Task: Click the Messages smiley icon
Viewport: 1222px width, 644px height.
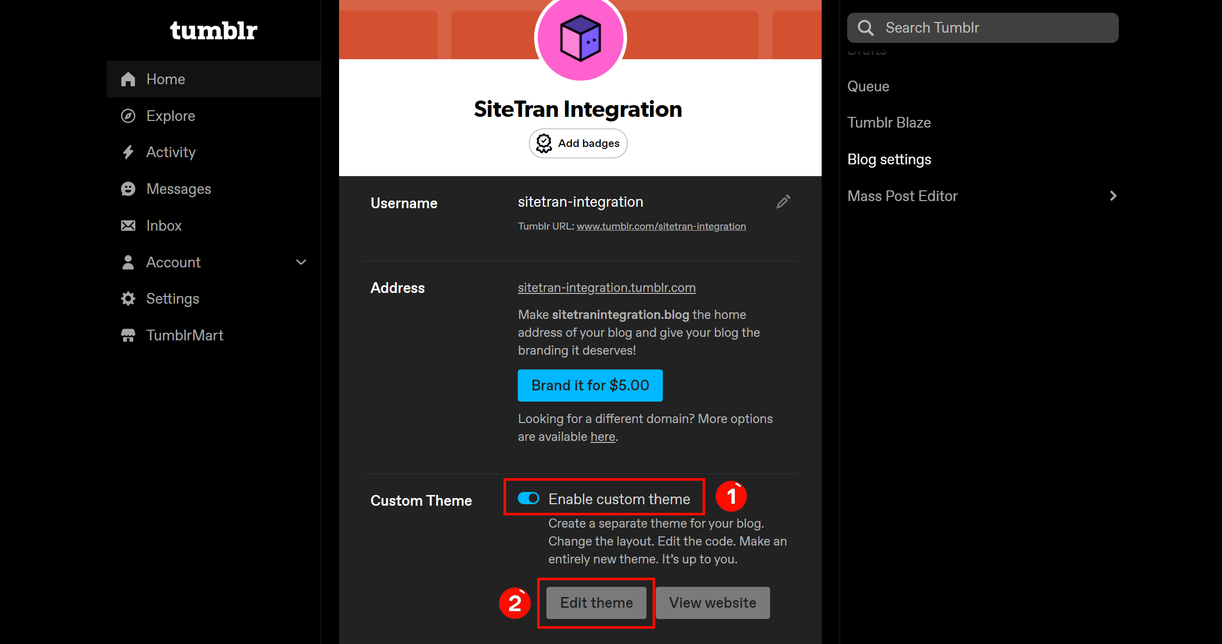Action: 128,189
